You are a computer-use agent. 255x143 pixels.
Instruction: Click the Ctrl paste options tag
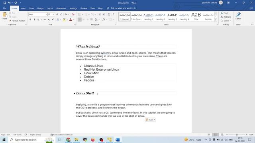click(150, 120)
